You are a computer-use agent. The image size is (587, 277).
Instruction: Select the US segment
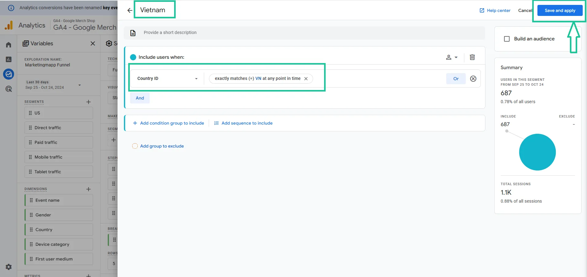pyautogui.click(x=59, y=113)
